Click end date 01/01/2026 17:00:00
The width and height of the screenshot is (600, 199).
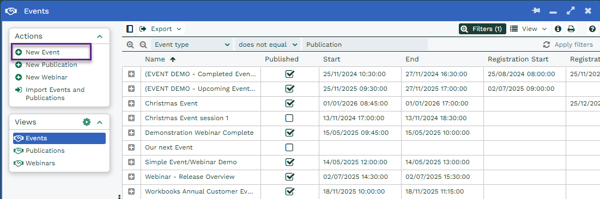tap(437, 103)
